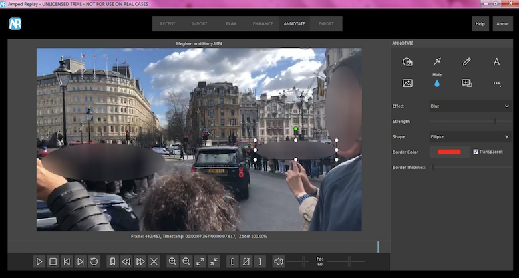This screenshot has width=519, height=278.
Task: Toggle the Transparent border checkbox
Action: [x=476, y=152]
